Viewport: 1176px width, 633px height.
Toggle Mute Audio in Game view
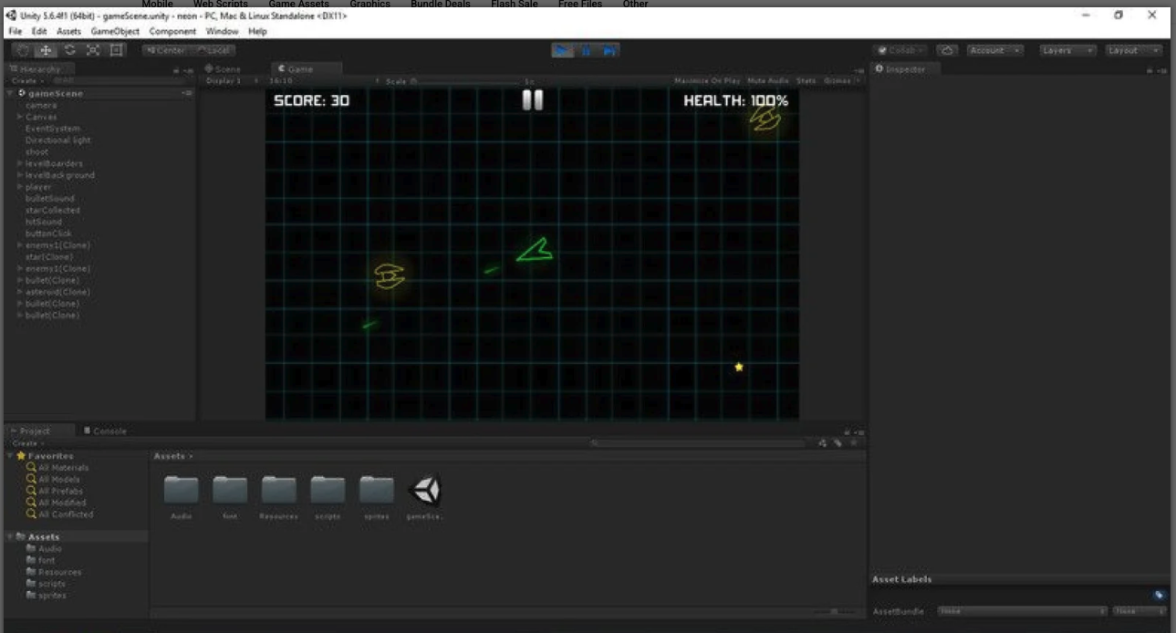click(x=768, y=80)
